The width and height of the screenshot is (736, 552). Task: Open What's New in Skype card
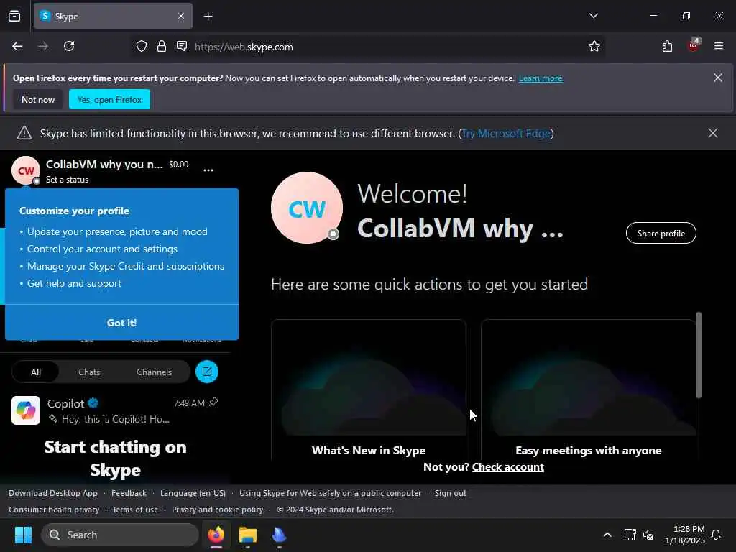pos(369,390)
